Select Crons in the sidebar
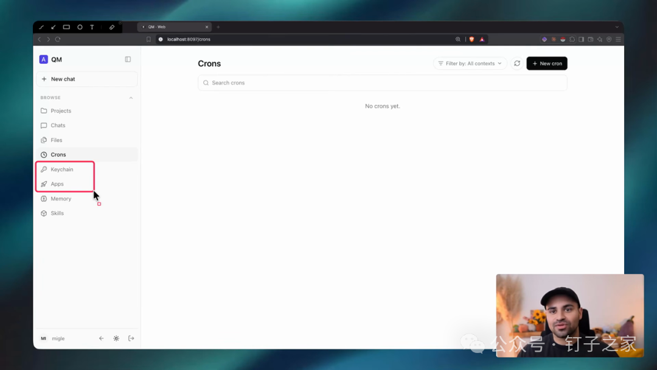This screenshot has width=657, height=370. click(87, 155)
